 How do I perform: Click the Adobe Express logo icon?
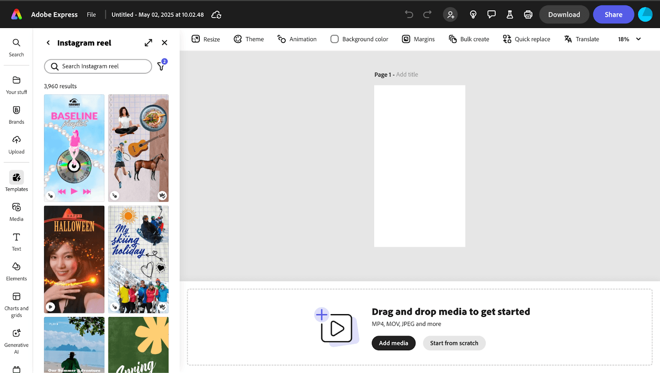(16, 14)
